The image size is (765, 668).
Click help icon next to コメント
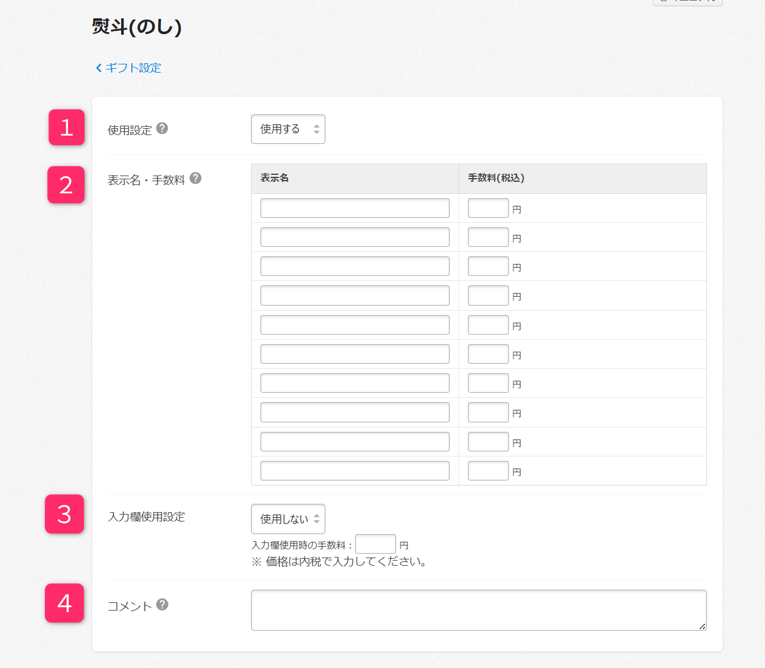point(162,605)
